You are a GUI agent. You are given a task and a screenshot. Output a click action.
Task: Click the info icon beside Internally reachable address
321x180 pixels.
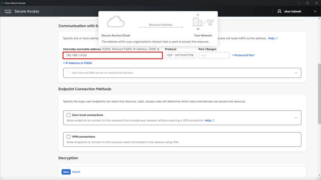click(158, 49)
